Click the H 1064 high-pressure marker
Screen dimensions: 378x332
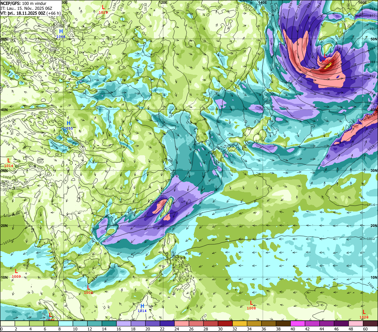(61, 34)
